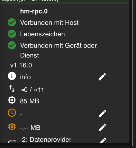Click the green checkmark beside Verbunden mit Gerät
Image resolution: width=136 pixels, height=148 pixels.
(x=12, y=45)
